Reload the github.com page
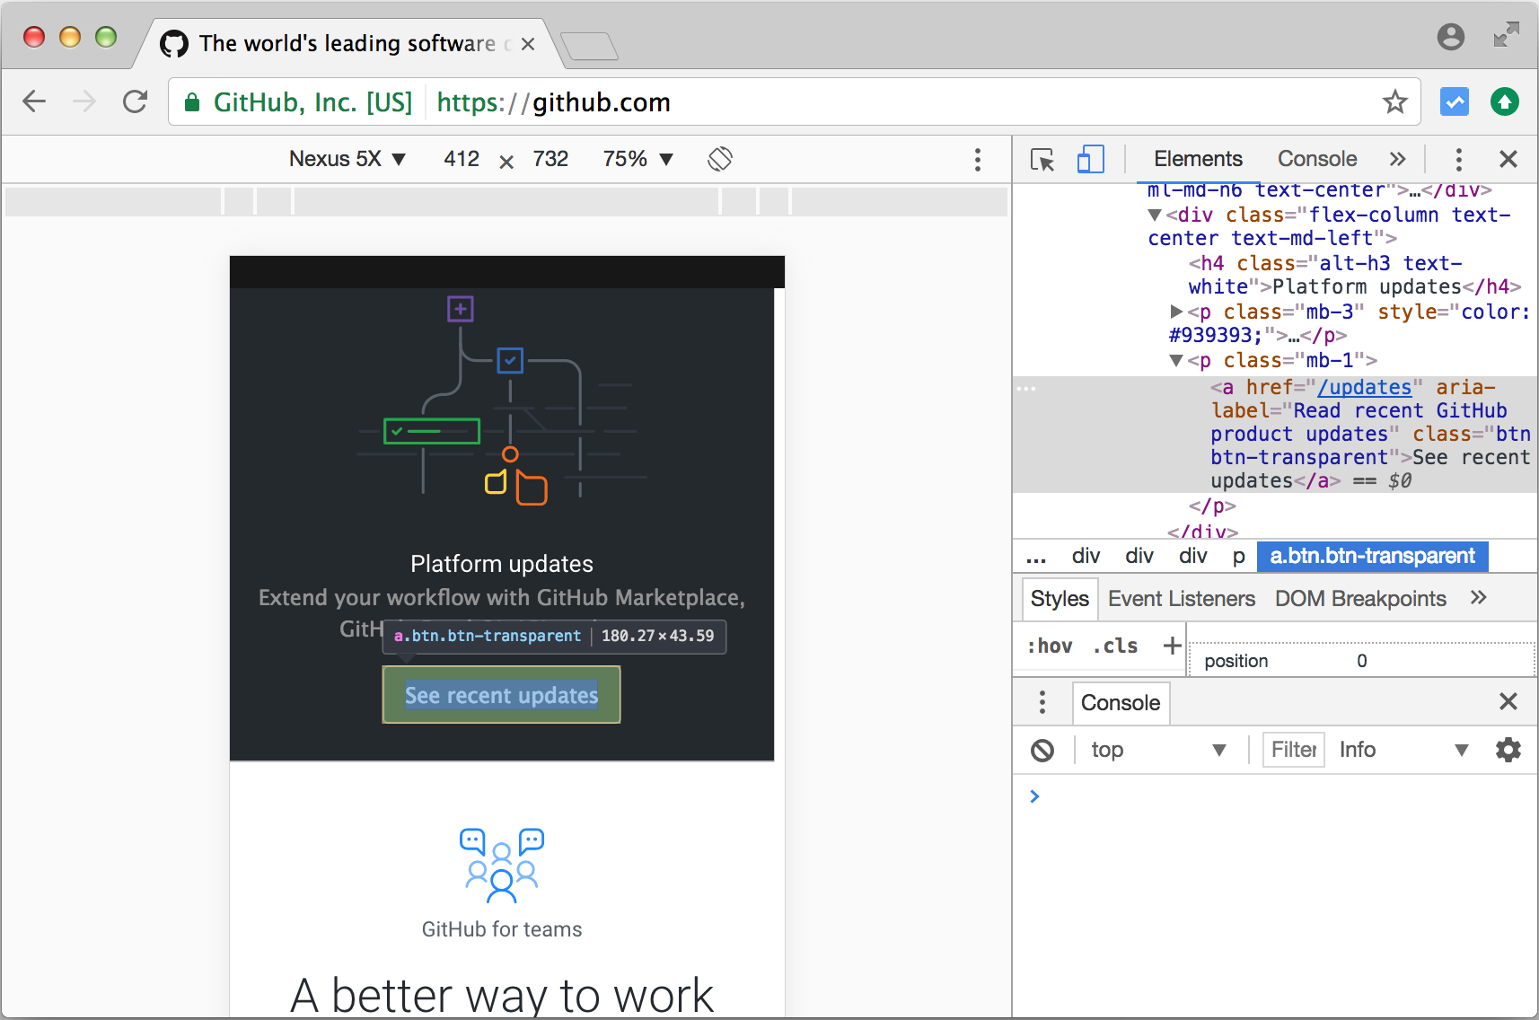Viewport: 1539px width, 1020px height. coord(135,101)
